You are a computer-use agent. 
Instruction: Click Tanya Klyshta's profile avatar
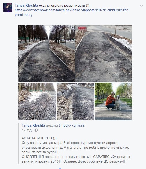(8, 8)
